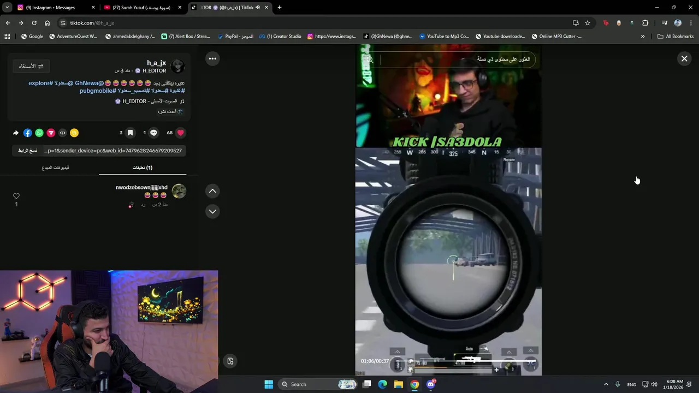The height and width of the screenshot is (393, 699).
Task: Open the tab search dropdown
Action: point(7,8)
